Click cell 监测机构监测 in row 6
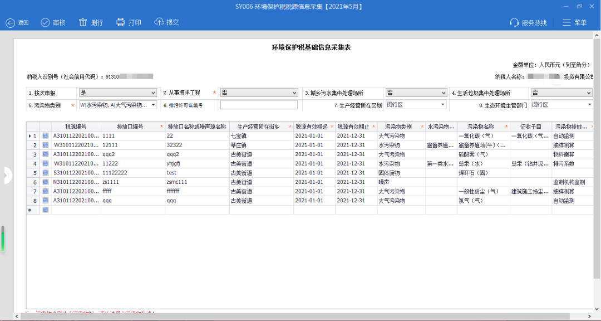 tap(573, 182)
